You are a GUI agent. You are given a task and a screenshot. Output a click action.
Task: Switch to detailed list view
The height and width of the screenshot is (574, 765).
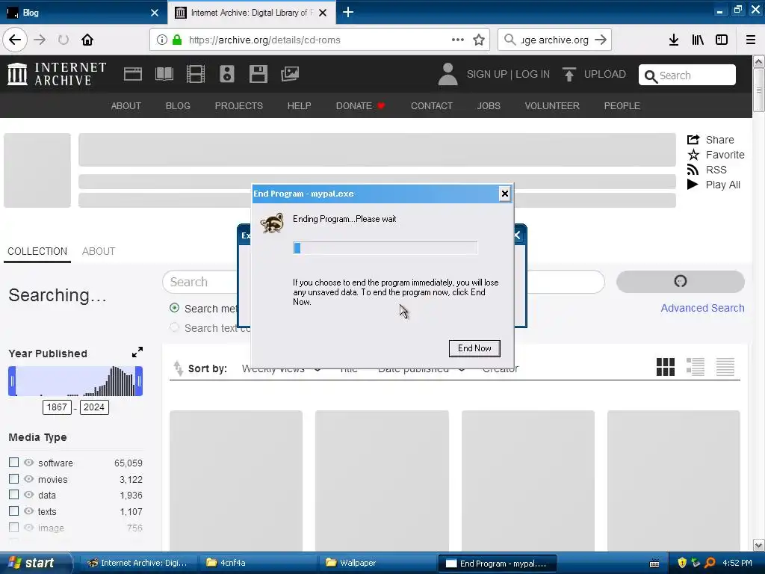696,367
